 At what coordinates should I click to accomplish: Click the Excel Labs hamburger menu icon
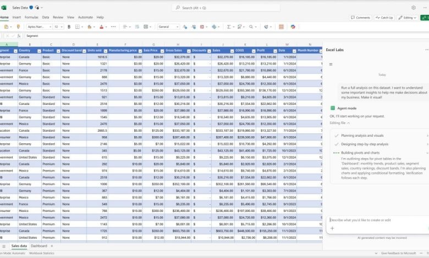click(x=331, y=64)
